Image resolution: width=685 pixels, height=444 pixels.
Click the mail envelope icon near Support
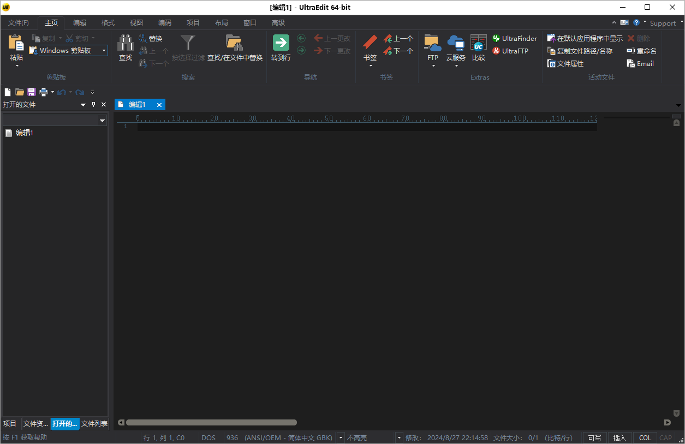pos(624,22)
